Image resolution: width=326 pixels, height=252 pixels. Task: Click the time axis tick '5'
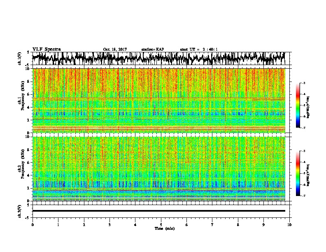click(x=161, y=225)
